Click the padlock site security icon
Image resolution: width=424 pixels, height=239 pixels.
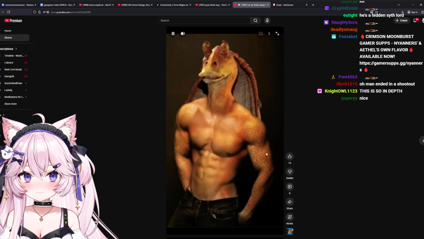tap(39, 12)
